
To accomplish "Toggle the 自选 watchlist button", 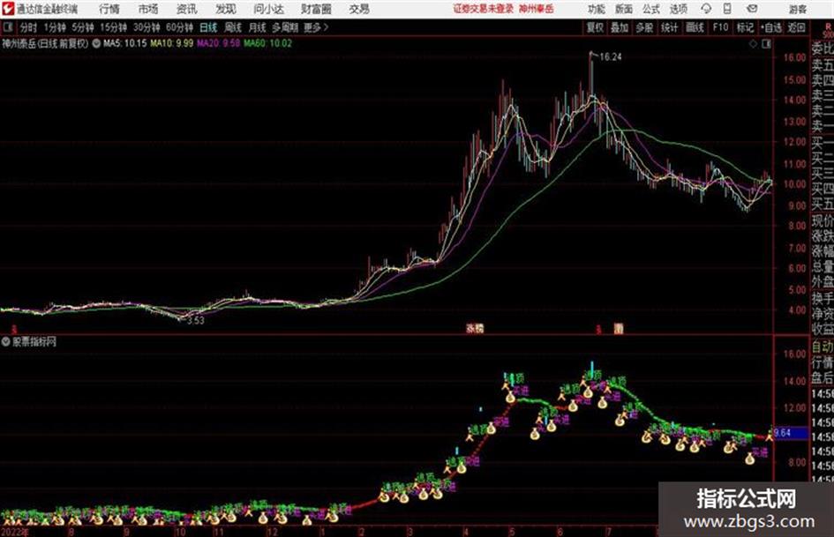I will tap(770, 27).
